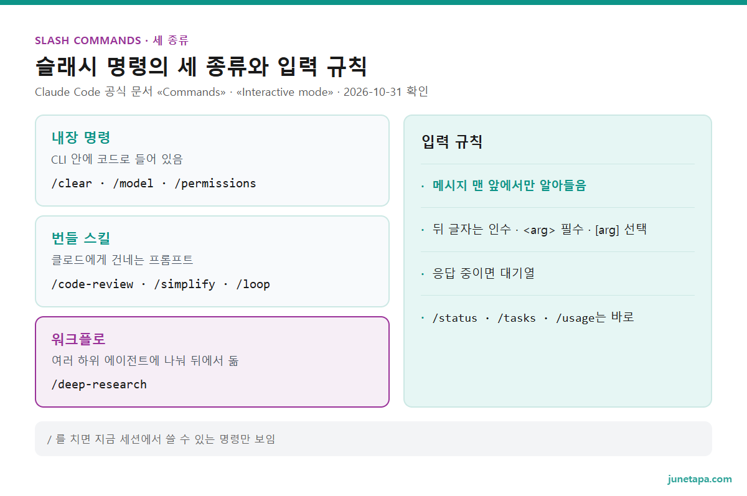This screenshot has width=747, height=496.
Task: Click '클로드에게 건네는 프롬프트' description
Action: pyautogui.click(x=122, y=260)
